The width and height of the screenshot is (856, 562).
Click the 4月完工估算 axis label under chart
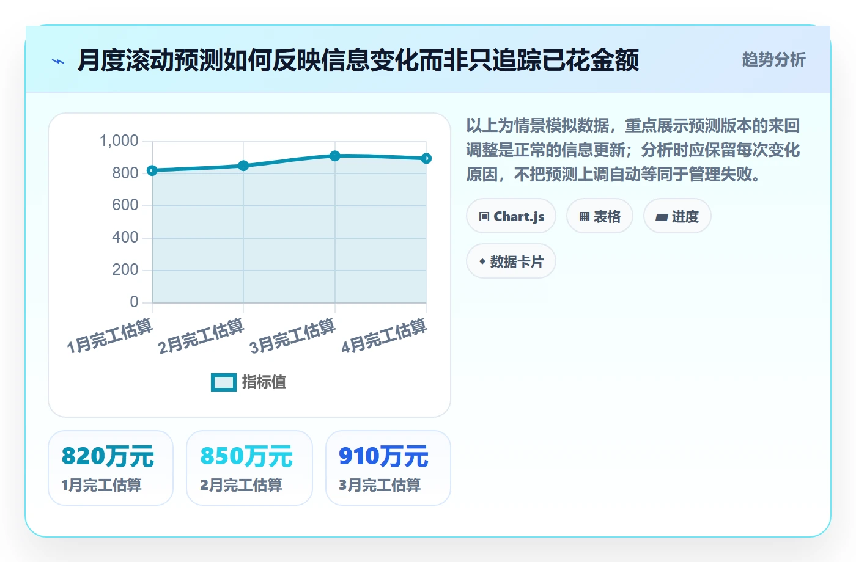click(384, 337)
